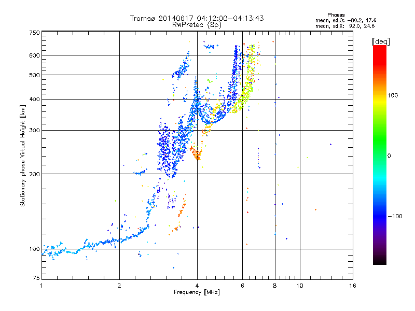Screen dimensions: 415x311
Task: Click the '6' frequency axis tick label
Action: 242,286
